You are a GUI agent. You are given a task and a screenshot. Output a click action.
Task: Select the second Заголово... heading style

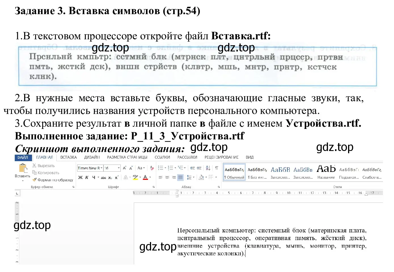pyautogui.click(x=303, y=172)
